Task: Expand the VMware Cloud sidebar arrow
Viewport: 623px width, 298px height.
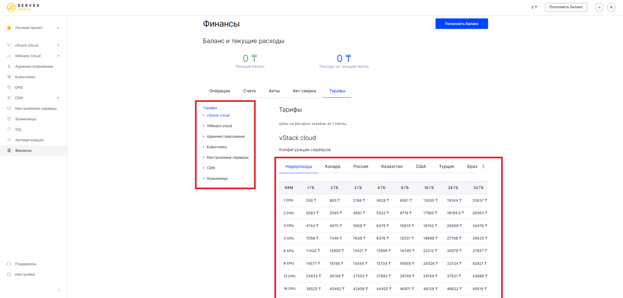Action: [x=58, y=56]
